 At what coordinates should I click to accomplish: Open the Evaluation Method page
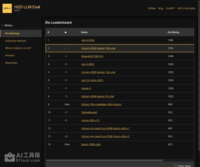tap(15, 41)
